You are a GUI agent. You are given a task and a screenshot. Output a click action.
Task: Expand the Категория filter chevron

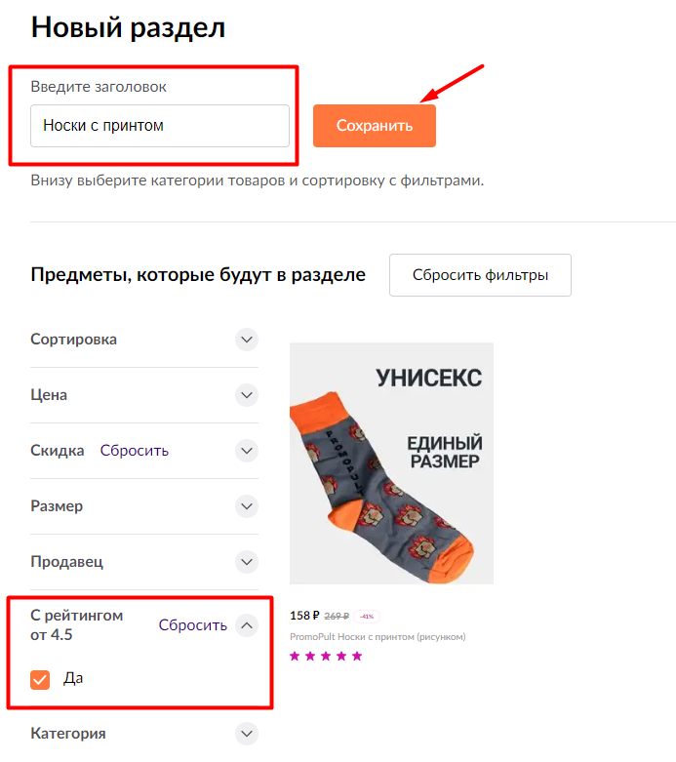pyautogui.click(x=247, y=733)
